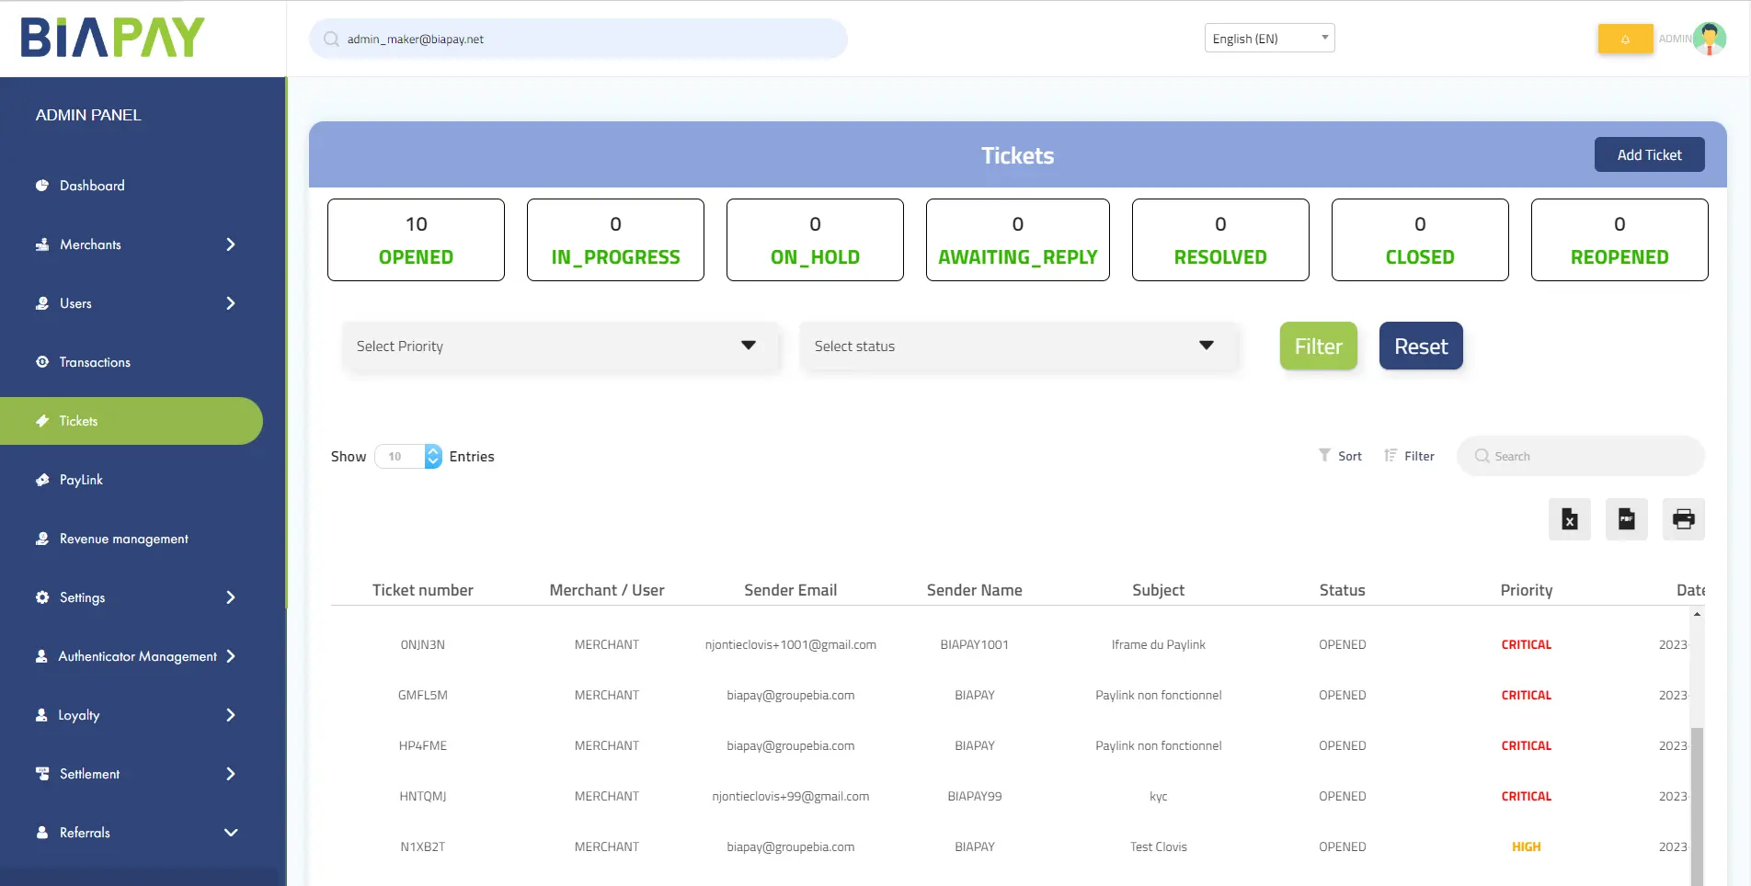Image resolution: width=1751 pixels, height=886 pixels.
Task: Open the Select status dropdown
Action: [1018, 346]
